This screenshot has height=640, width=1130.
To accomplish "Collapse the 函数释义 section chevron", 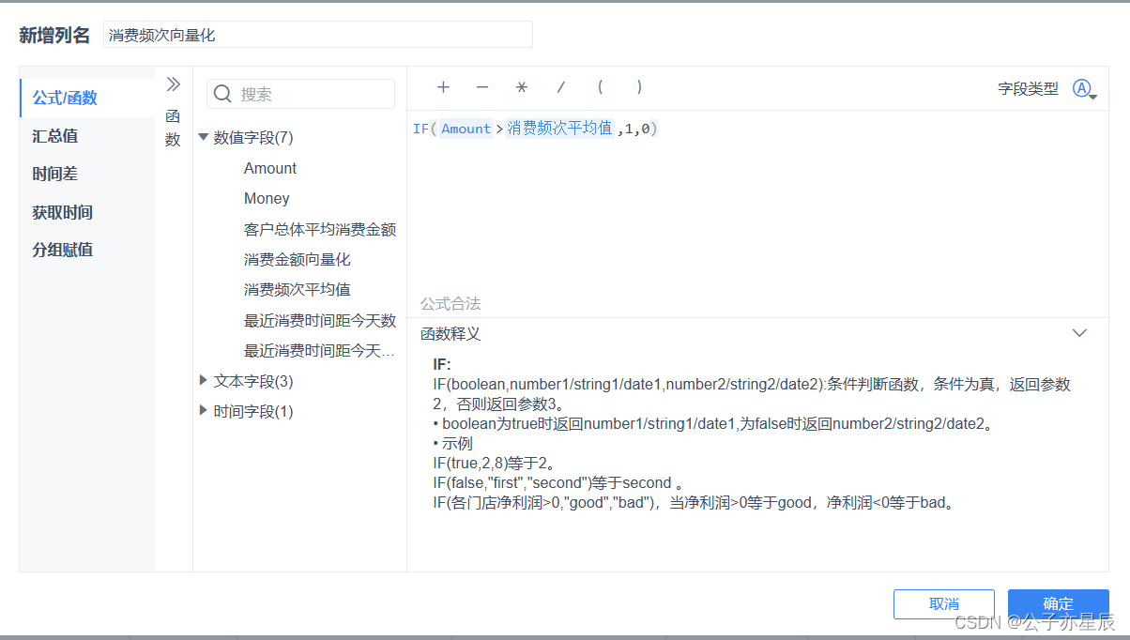I will tap(1079, 332).
